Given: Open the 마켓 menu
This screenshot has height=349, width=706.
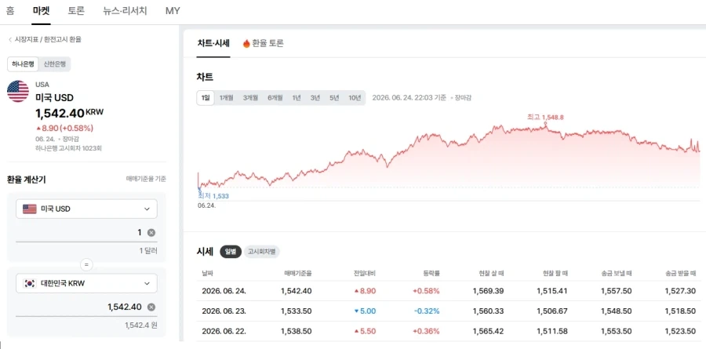Looking at the screenshot, I should (42, 11).
